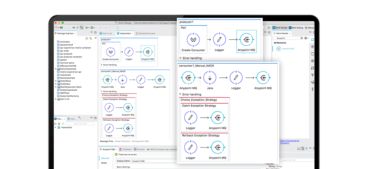365x169 pixels.
Task: Close the Anypoint MQ properties tab
Action: pyautogui.click(x=117, y=149)
